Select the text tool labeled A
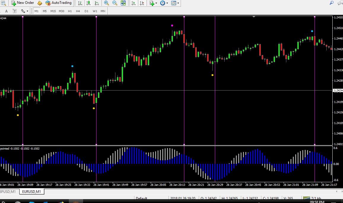 [x=6, y=11]
